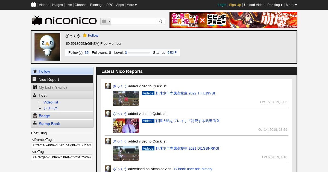Open Images in top navigation
Viewport: 328px width, 172px height.
coord(57,5)
